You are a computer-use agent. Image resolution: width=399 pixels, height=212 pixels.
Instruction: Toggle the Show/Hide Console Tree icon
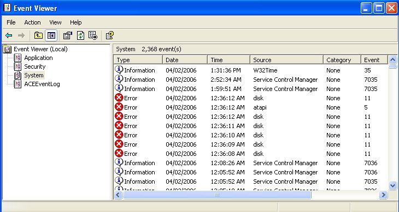51,35
